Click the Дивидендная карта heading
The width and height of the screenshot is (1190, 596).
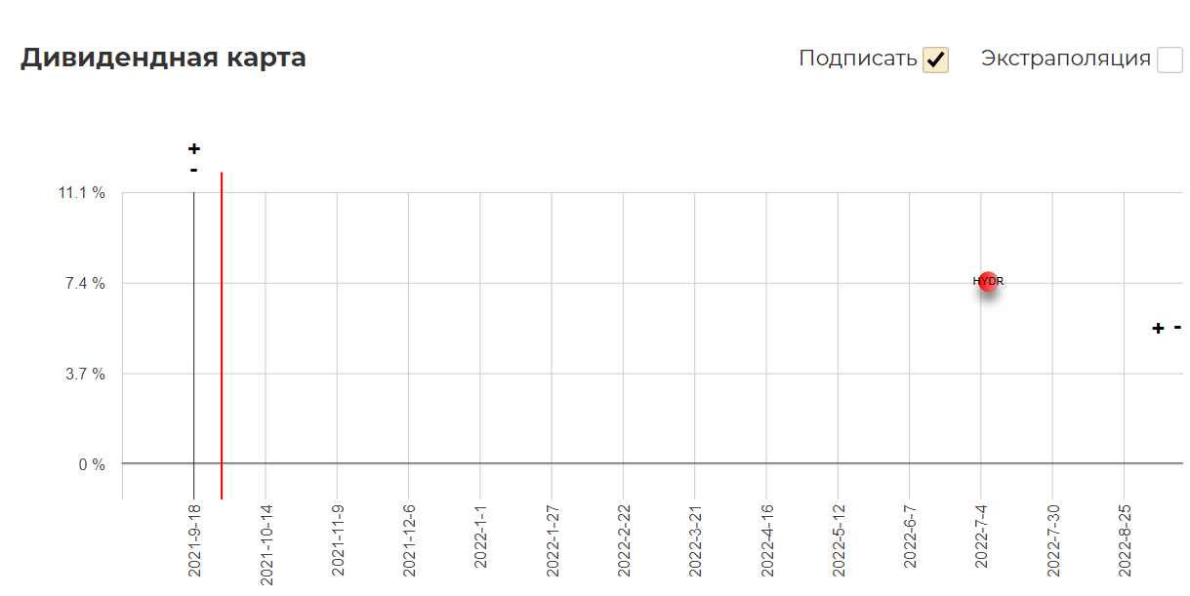(x=163, y=58)
